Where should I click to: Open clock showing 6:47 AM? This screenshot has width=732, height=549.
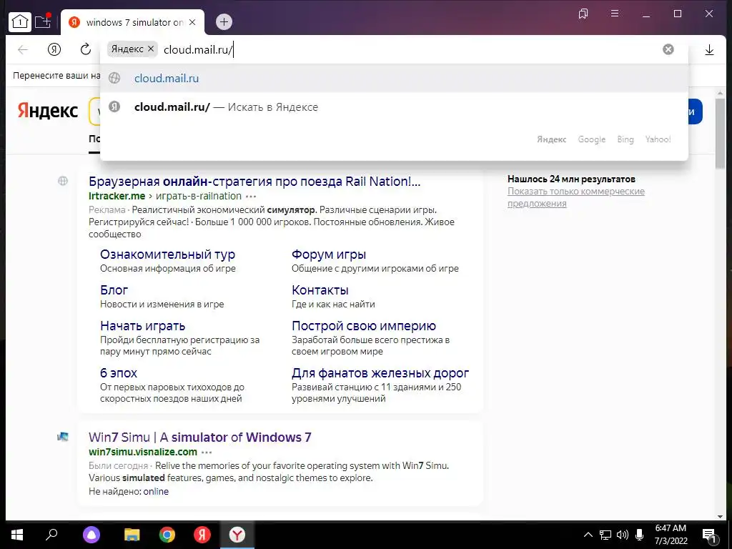pyautogui.click(x=671, y=535)
